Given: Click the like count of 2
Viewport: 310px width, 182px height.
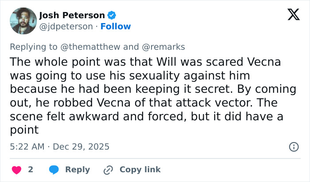Looking at the screenshot, I should pos(30,170).
